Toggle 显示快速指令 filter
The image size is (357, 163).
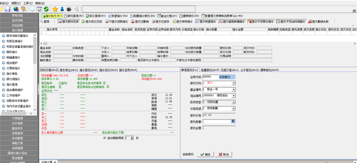click(x=206, y=22)
